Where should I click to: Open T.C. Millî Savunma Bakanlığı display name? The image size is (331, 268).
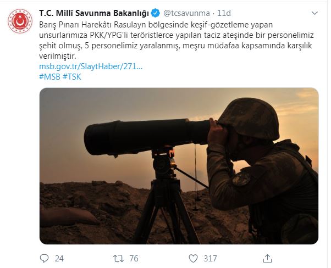(94, 13)
